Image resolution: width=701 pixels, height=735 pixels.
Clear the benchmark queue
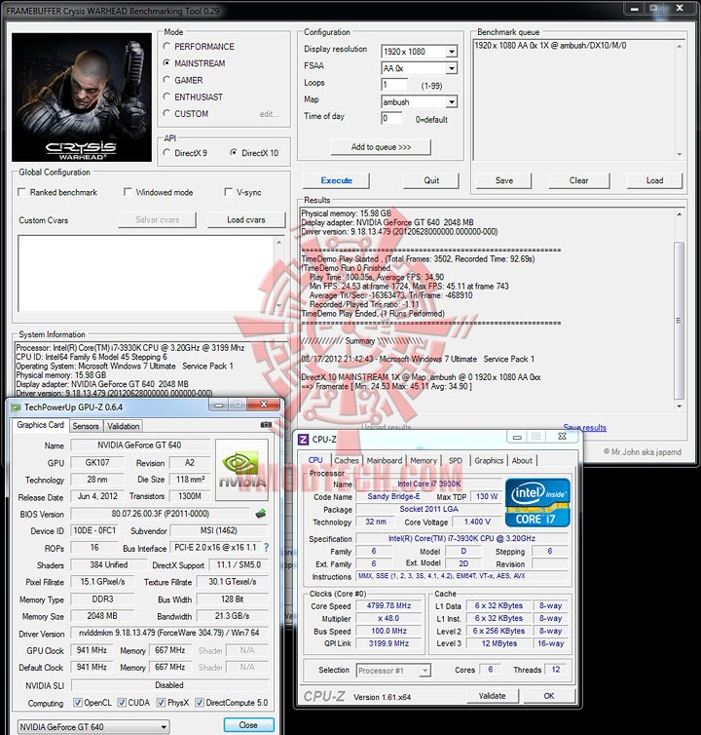(578, 180)
